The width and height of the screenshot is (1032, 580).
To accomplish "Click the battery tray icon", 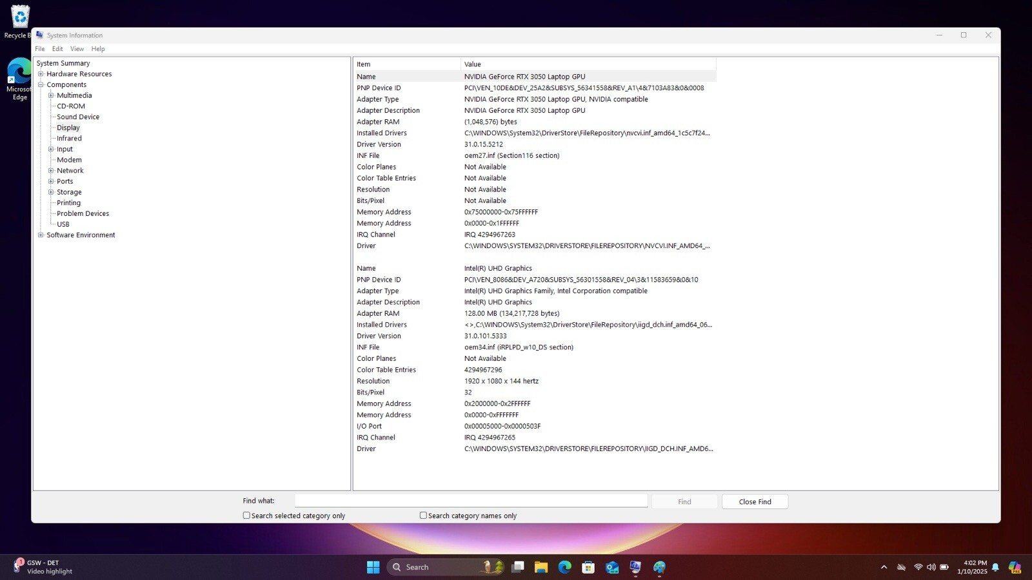I will pos(944,567).
